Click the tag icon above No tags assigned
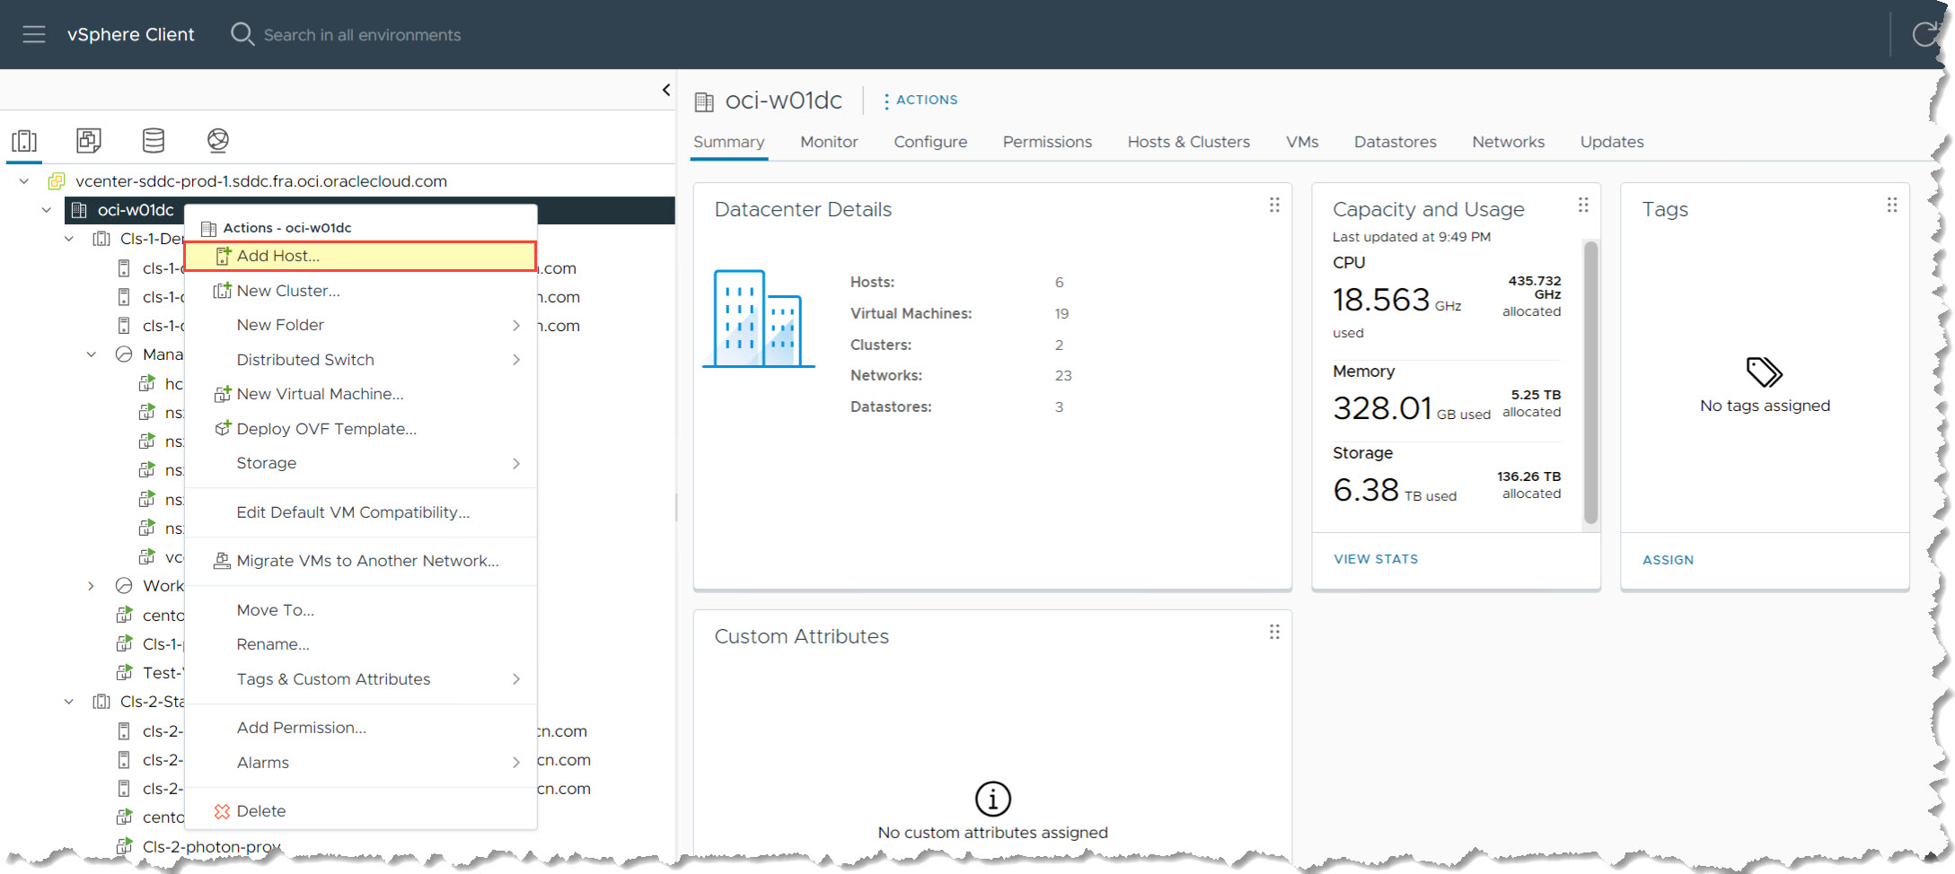The width and height of the screenshot is (1955, 874). tap(1764, 371)
